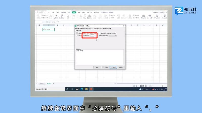Open the zoom percentage dropdown in status bar
202x113 pixels.
(x=151, y=86)
